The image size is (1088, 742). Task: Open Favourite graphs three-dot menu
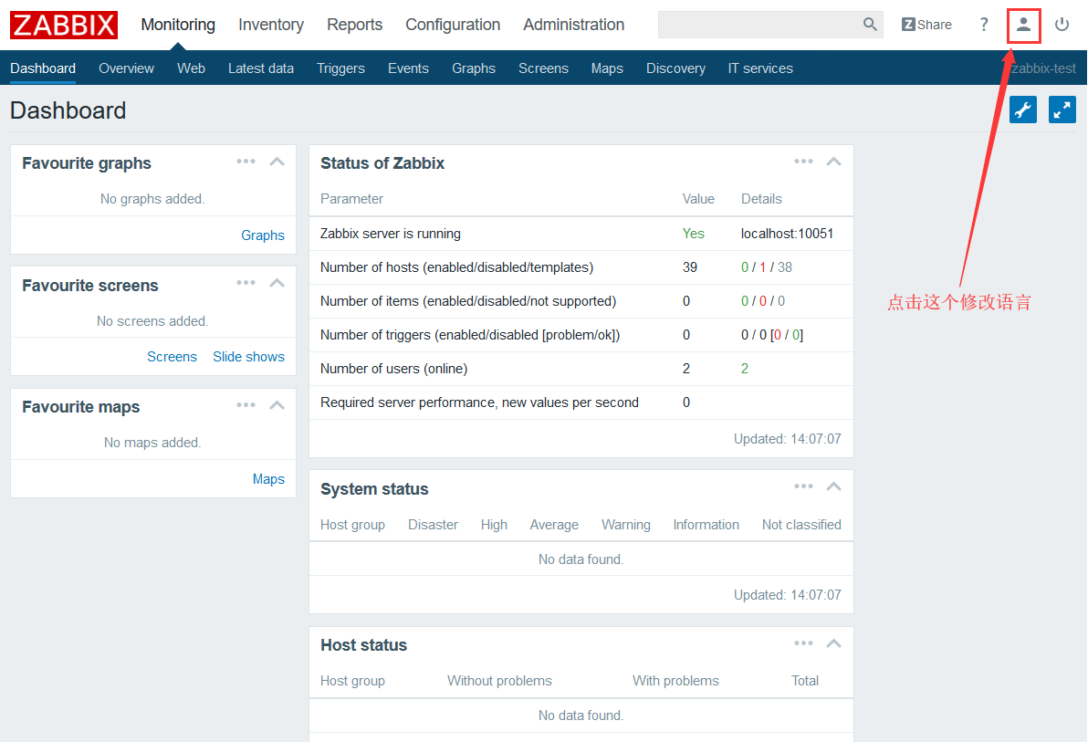246,162
